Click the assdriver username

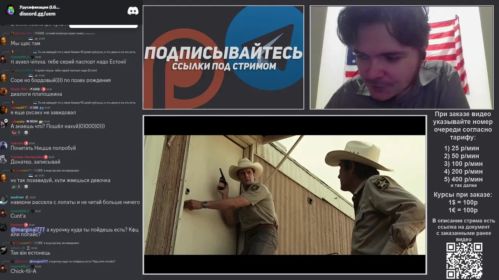(17, 198)
